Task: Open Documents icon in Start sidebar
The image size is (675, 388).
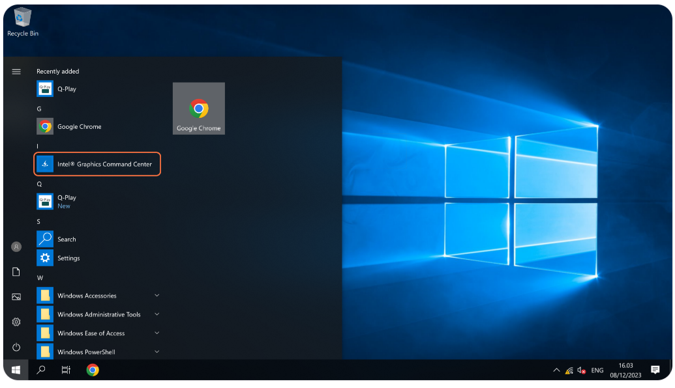Action: tap(16, 272)
